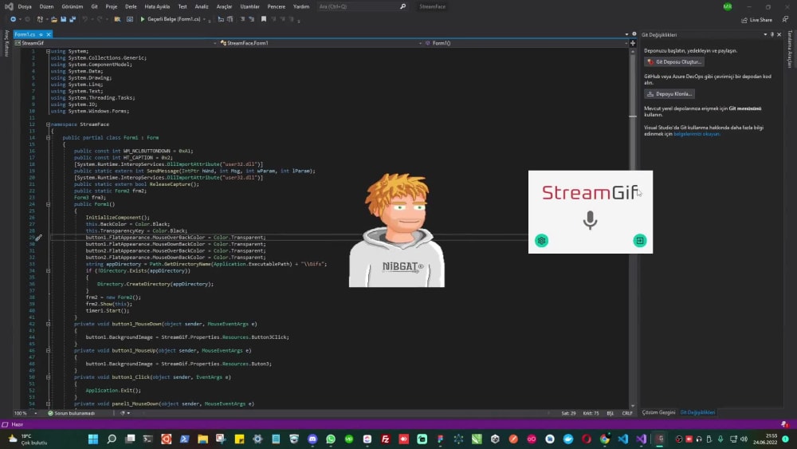
Task: Click the Git Deposu Oluştur button
Action: pos(674,62)
